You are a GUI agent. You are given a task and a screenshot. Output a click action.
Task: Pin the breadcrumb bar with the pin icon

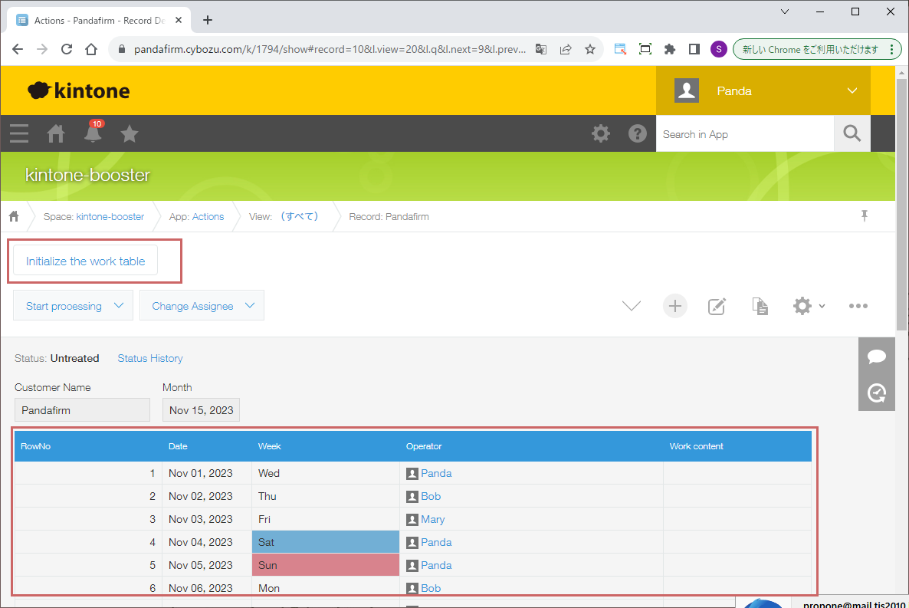click(x=865, y=216)
